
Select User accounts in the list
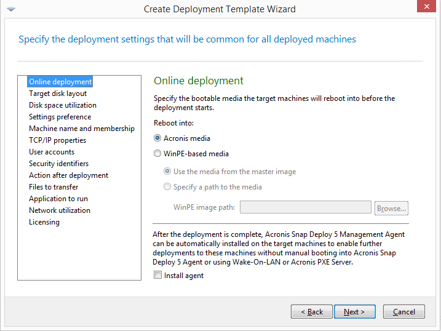(x=52, y=152)
